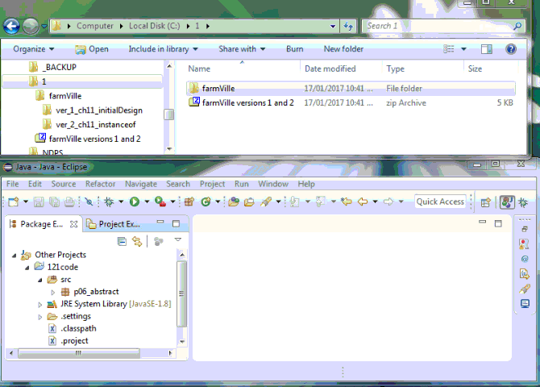Click the Last Edit Location arrow icon
Viewport: 540px width, 387px height.
pos(347,202)
